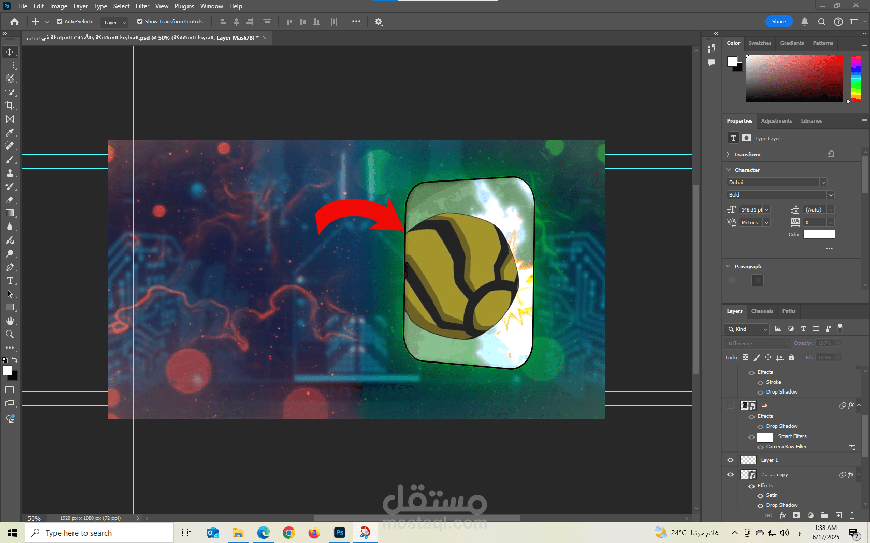Expand the Transform section
This screenshot has height=543, width=870.
(728, 154)
